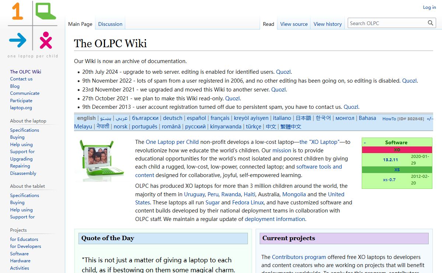Open the mission link
The image size is (442, 273).
[x=282, y=150]
